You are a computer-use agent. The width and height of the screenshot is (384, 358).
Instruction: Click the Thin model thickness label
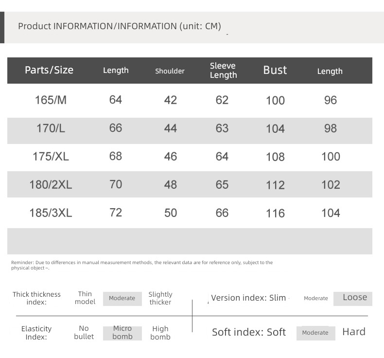(x=85, y=298)
